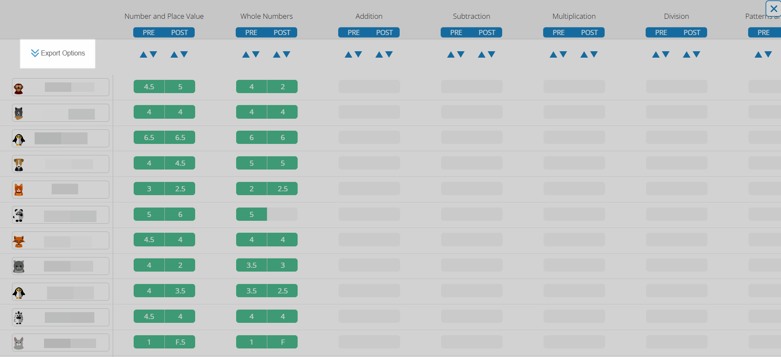Click PRE under Addition
This screenshot has width=781, height=357.
click(x=354, y=32)
